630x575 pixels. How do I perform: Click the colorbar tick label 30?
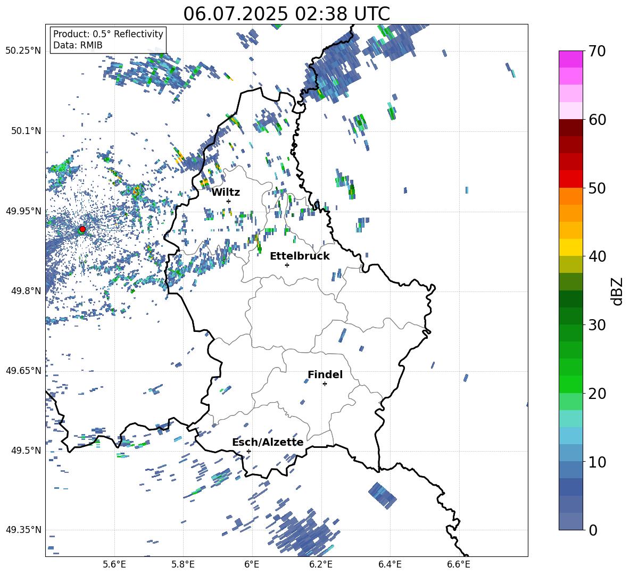597,325
